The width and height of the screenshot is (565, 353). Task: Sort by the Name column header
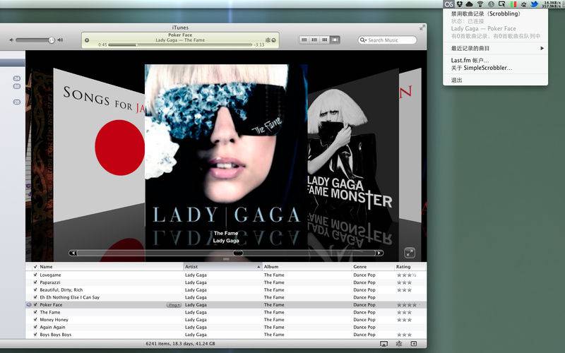coord(111,267)
